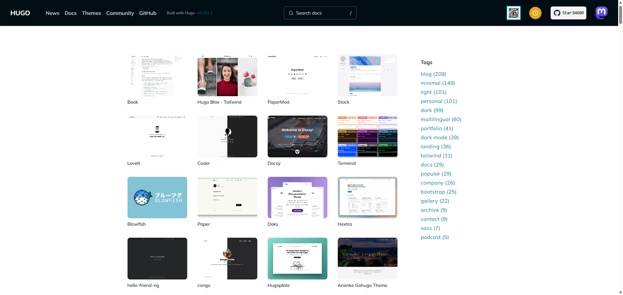
Task: Go to the Community nav link
Action: coord(120,13)
